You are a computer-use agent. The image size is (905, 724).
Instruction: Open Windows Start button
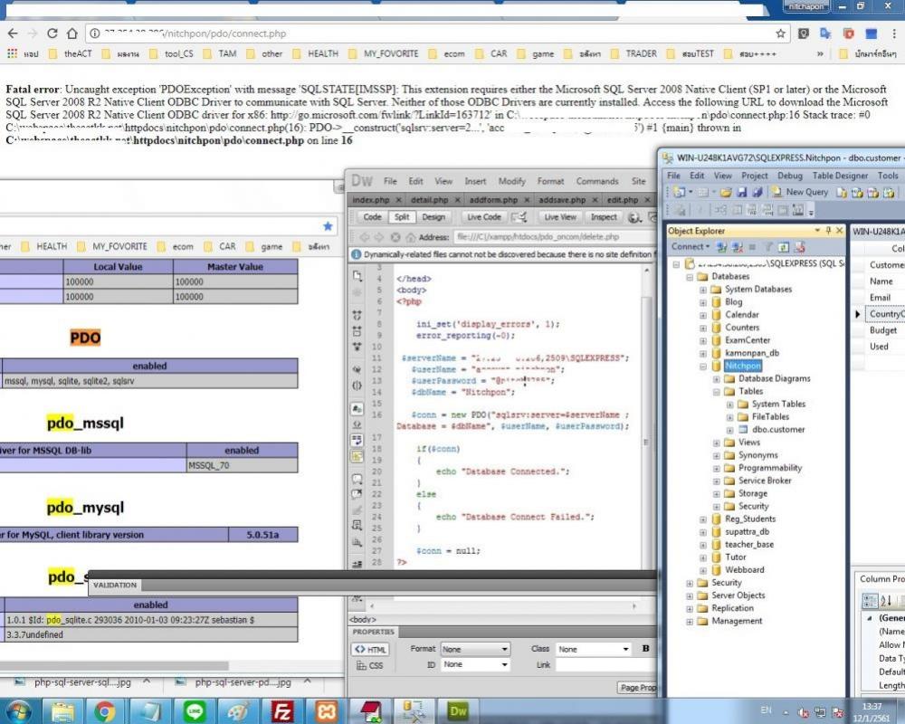[18, 710]
